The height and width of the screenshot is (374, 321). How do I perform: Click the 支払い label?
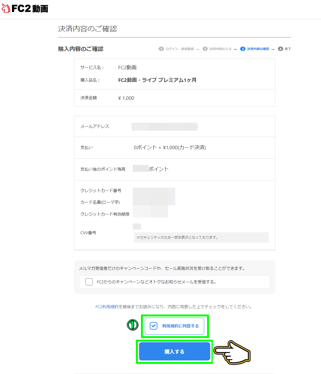coord(87,148)
